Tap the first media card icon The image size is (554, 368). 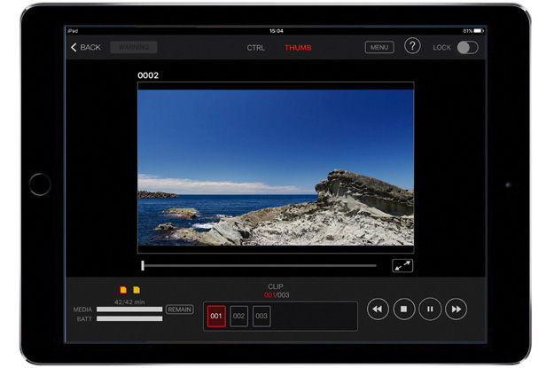click(x=123, y=290)
